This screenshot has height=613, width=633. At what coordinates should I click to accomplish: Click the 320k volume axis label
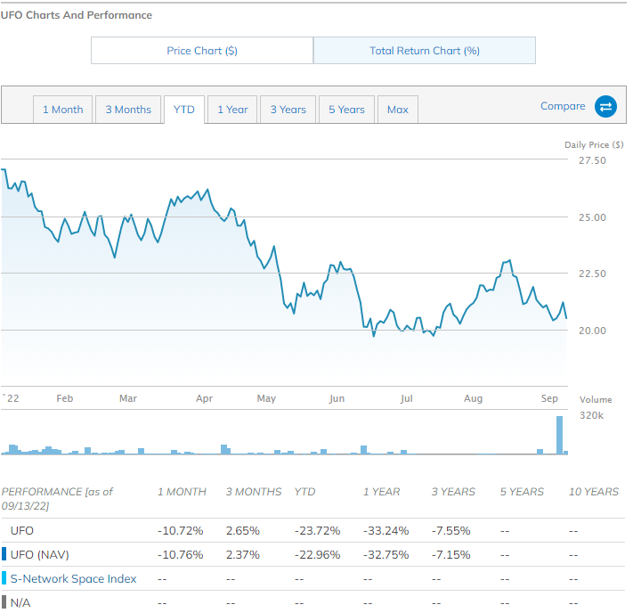592,415
